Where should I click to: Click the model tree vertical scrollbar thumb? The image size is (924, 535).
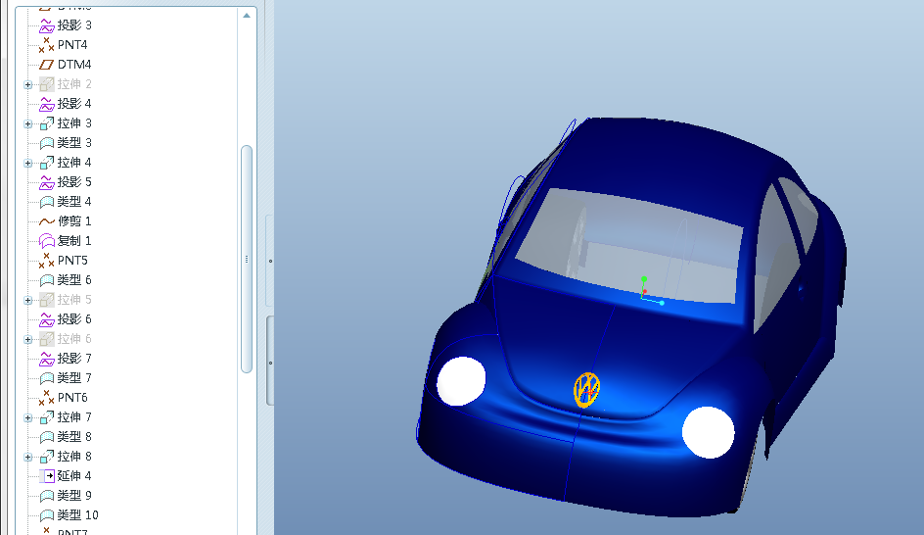coord(247,259)
